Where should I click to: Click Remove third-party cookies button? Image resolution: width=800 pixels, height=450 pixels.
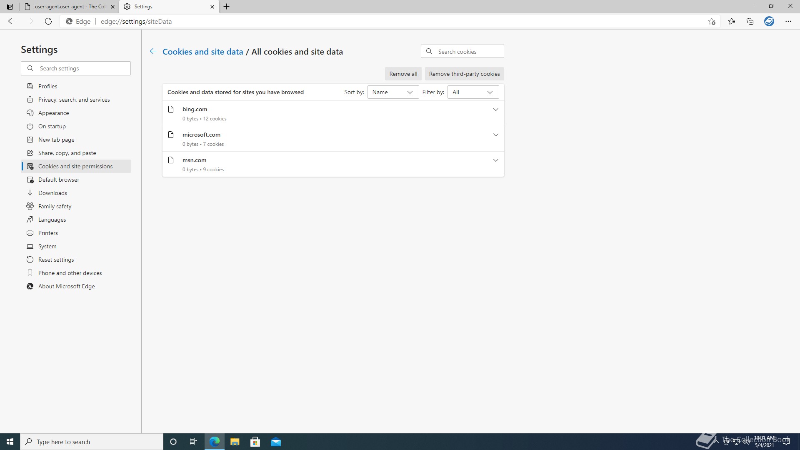tap(464, 74)
